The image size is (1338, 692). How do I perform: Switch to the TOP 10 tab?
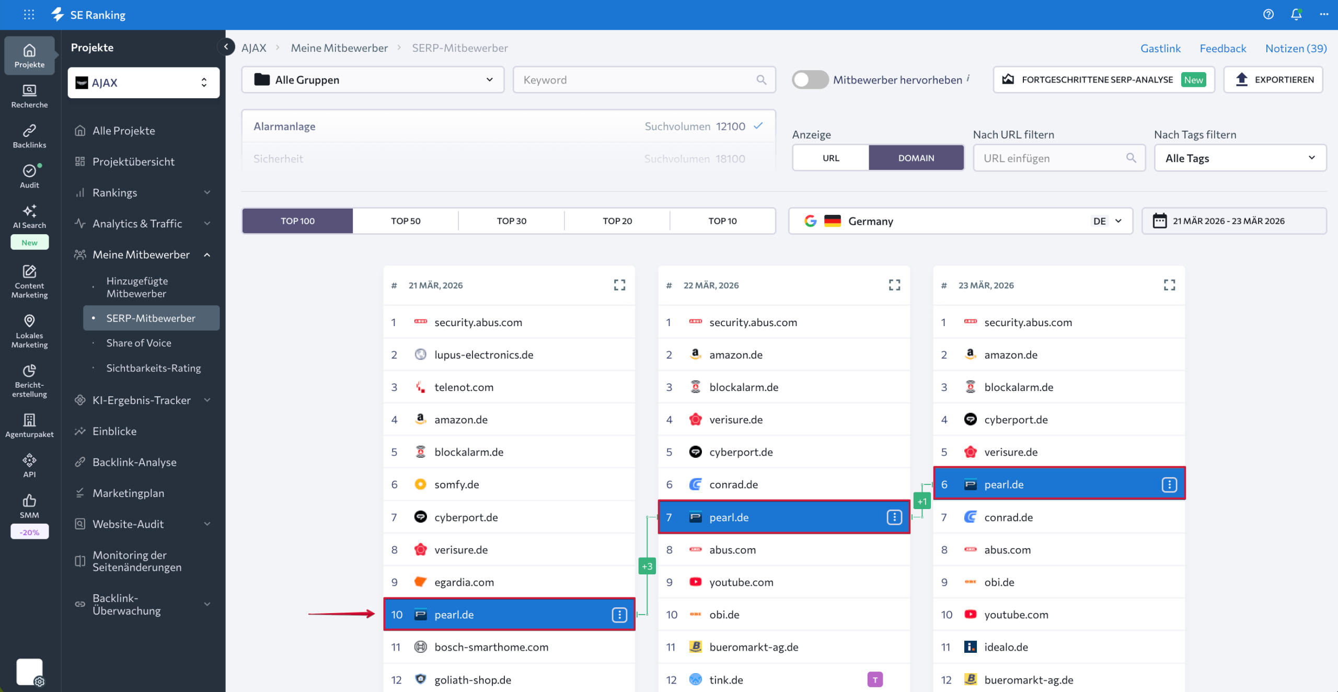click(722, 221)
